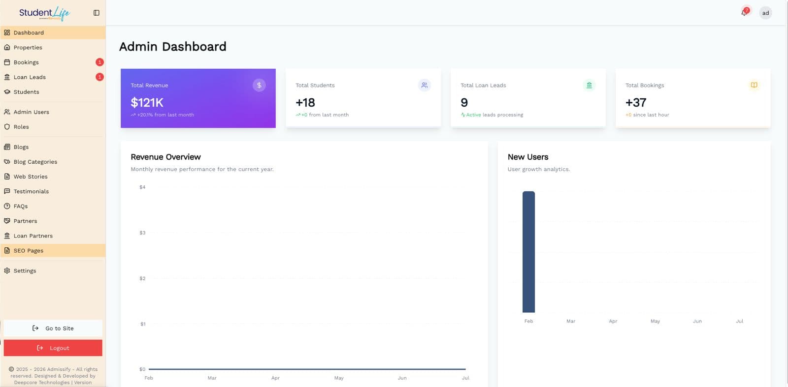Click the Students graduation cap icon
Image resolution: width=788 pixels, height=387 pixels.
click(x=7, y=91)
